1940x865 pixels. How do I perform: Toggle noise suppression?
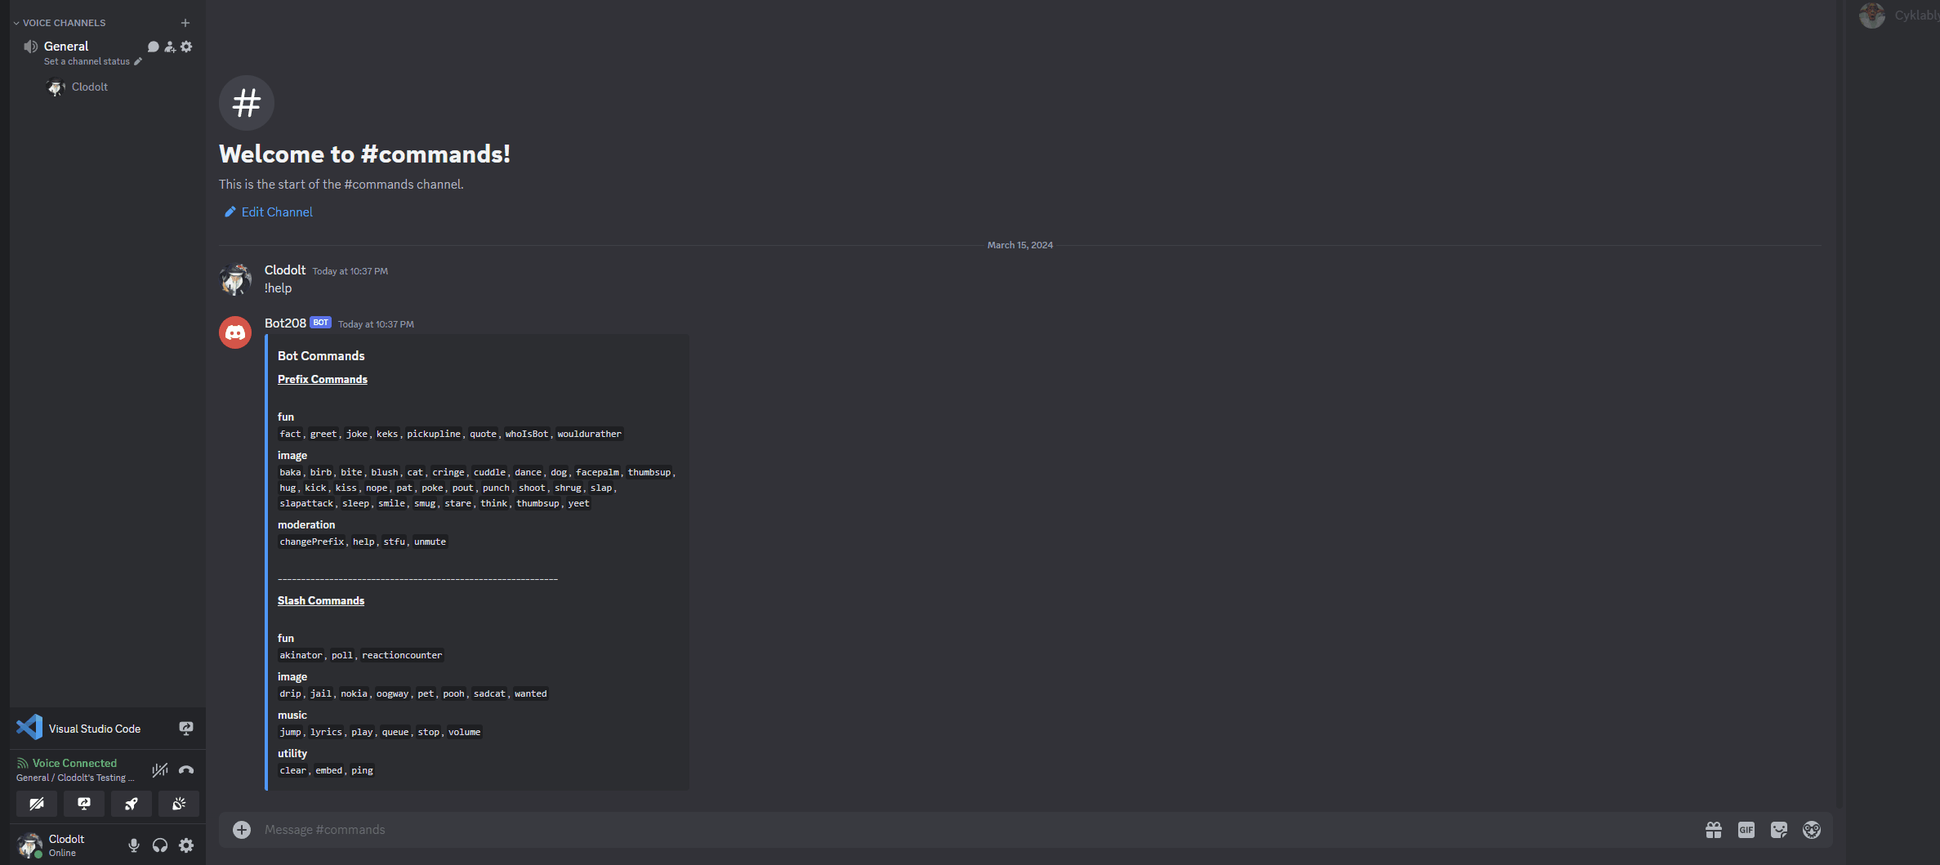[160, 769]
